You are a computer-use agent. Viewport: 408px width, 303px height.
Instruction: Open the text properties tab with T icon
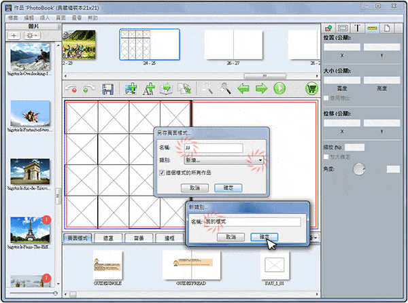pos(358,29)
